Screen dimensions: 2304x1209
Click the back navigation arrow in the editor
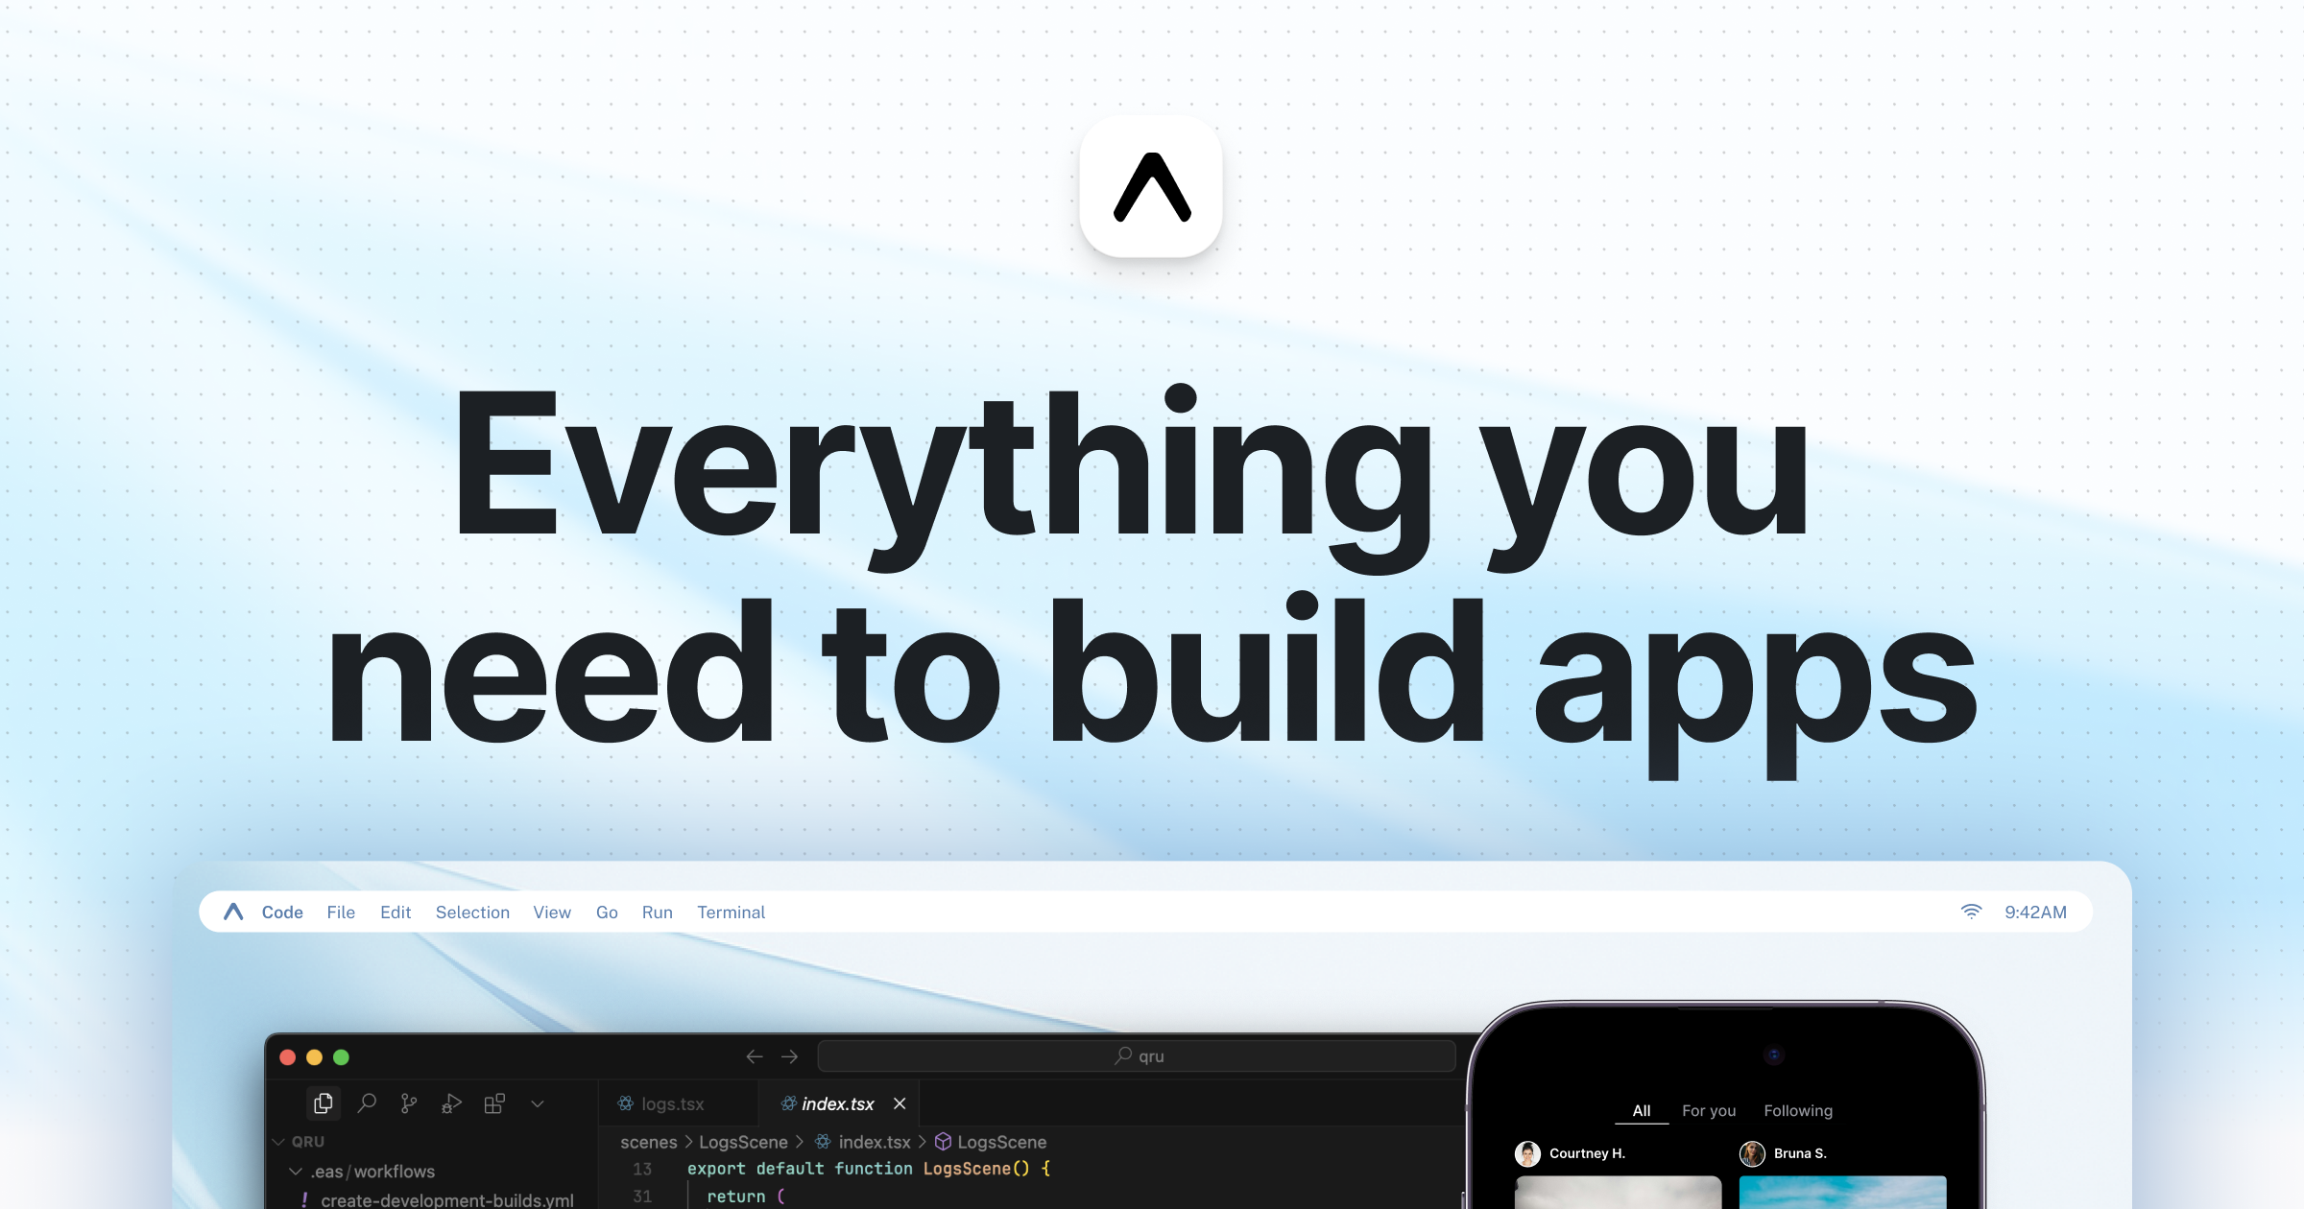tap(755, 1055)
